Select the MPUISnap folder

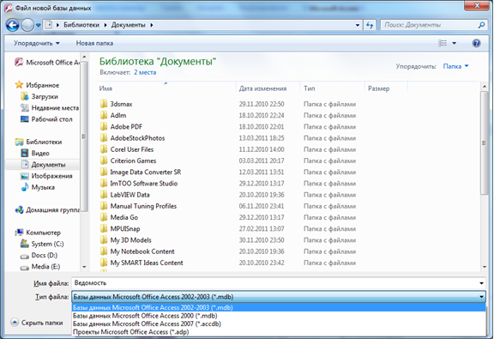pyautogui.click(x=120, y=229)
